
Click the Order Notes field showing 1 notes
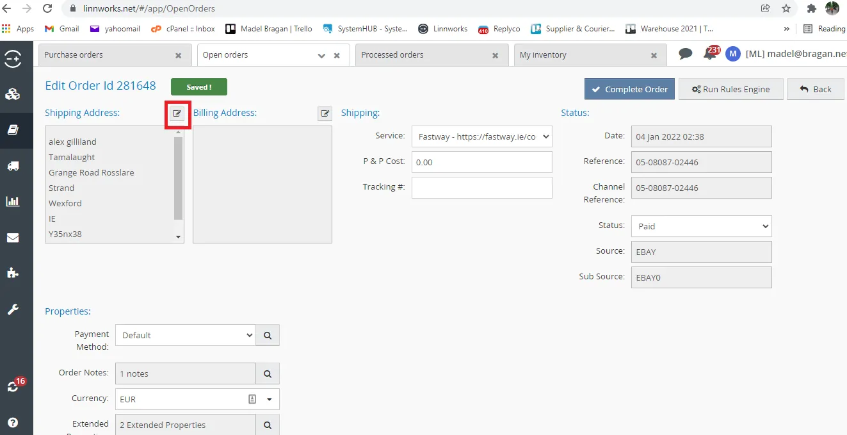point(185,373)
